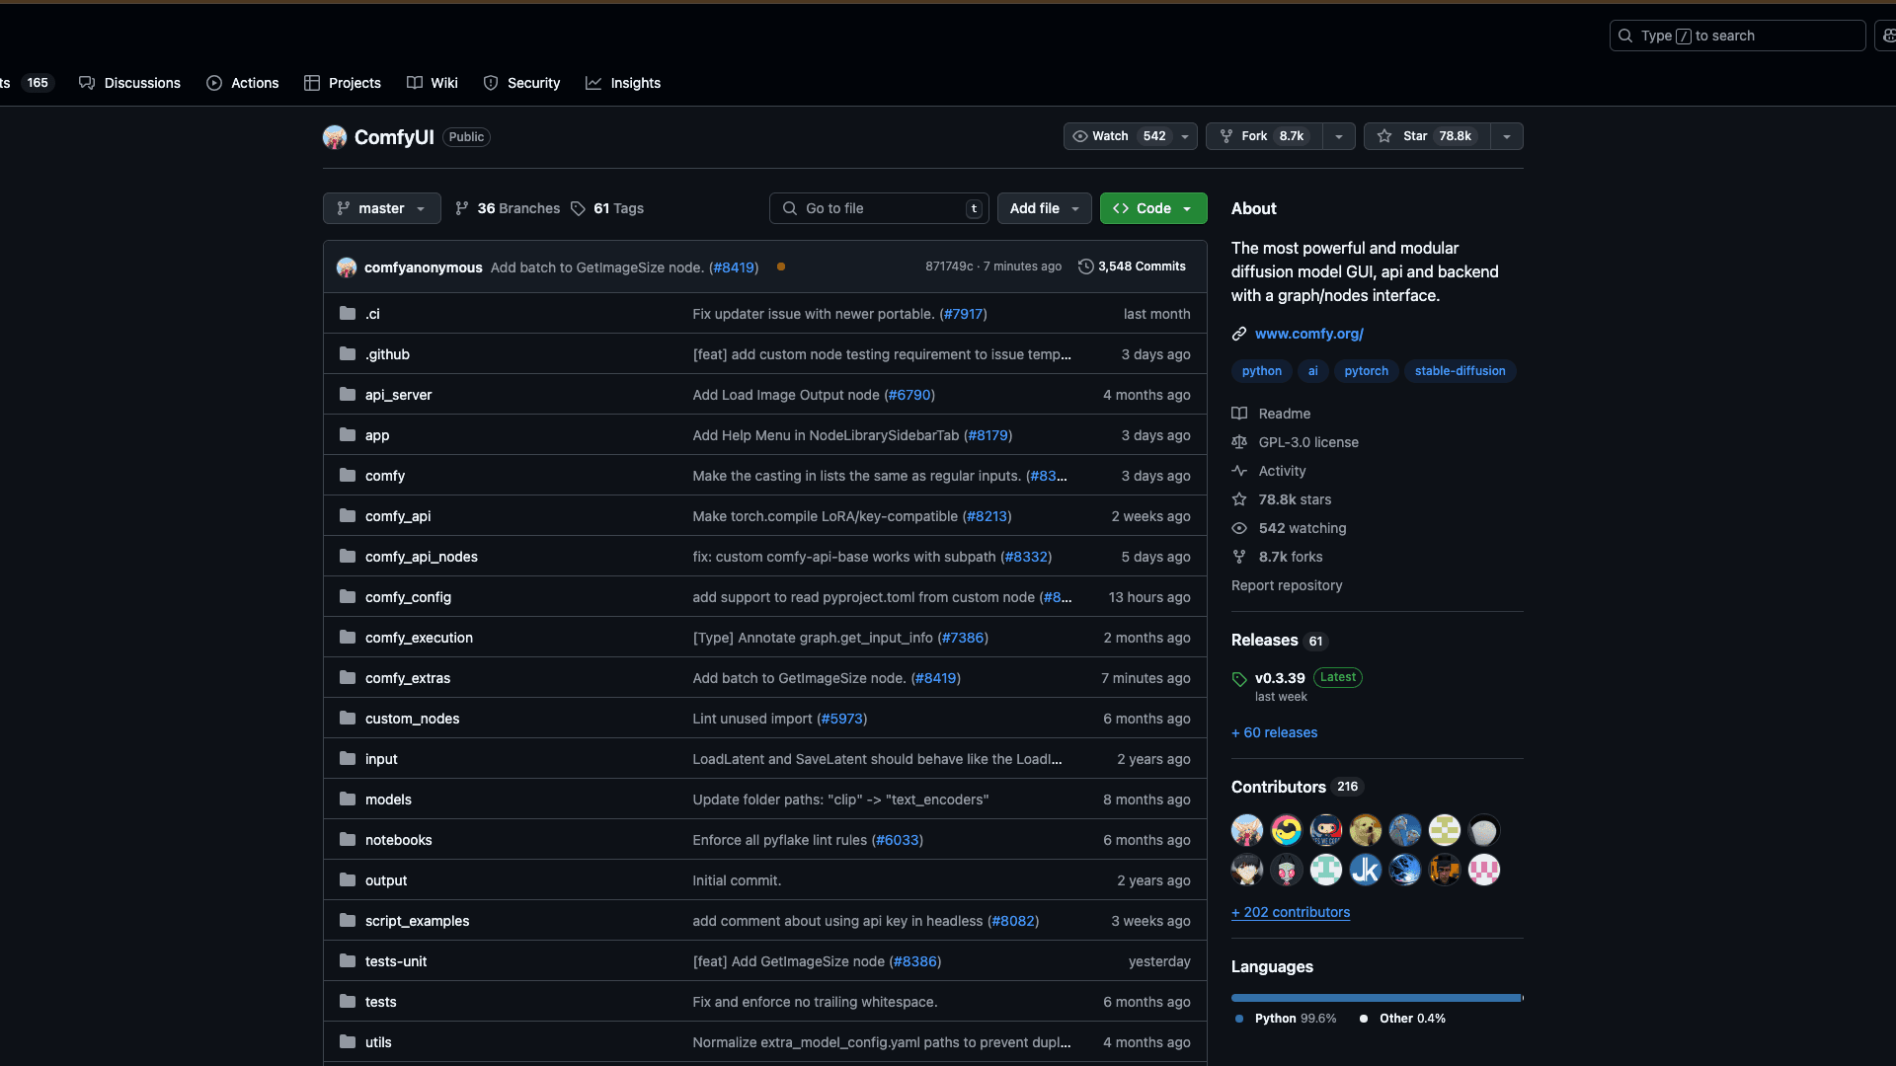The width and height of the screenshot is (1896, 1066).
Task: Click the Tags label icon
Action: coord(578,208)
